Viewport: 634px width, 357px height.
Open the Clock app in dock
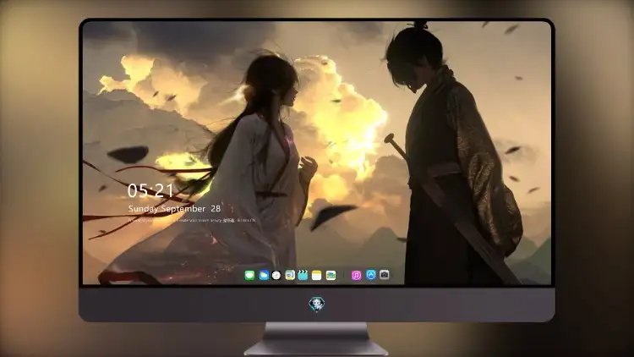pos(276,275)
